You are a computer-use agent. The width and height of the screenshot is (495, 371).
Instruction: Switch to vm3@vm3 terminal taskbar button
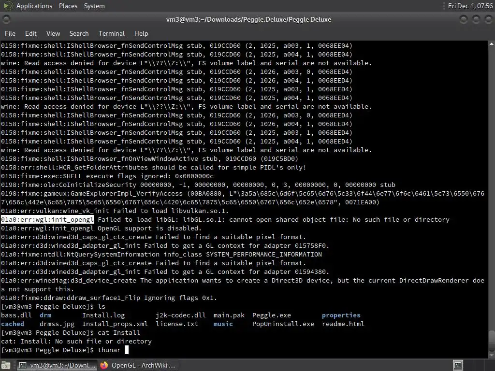point(57,365)
